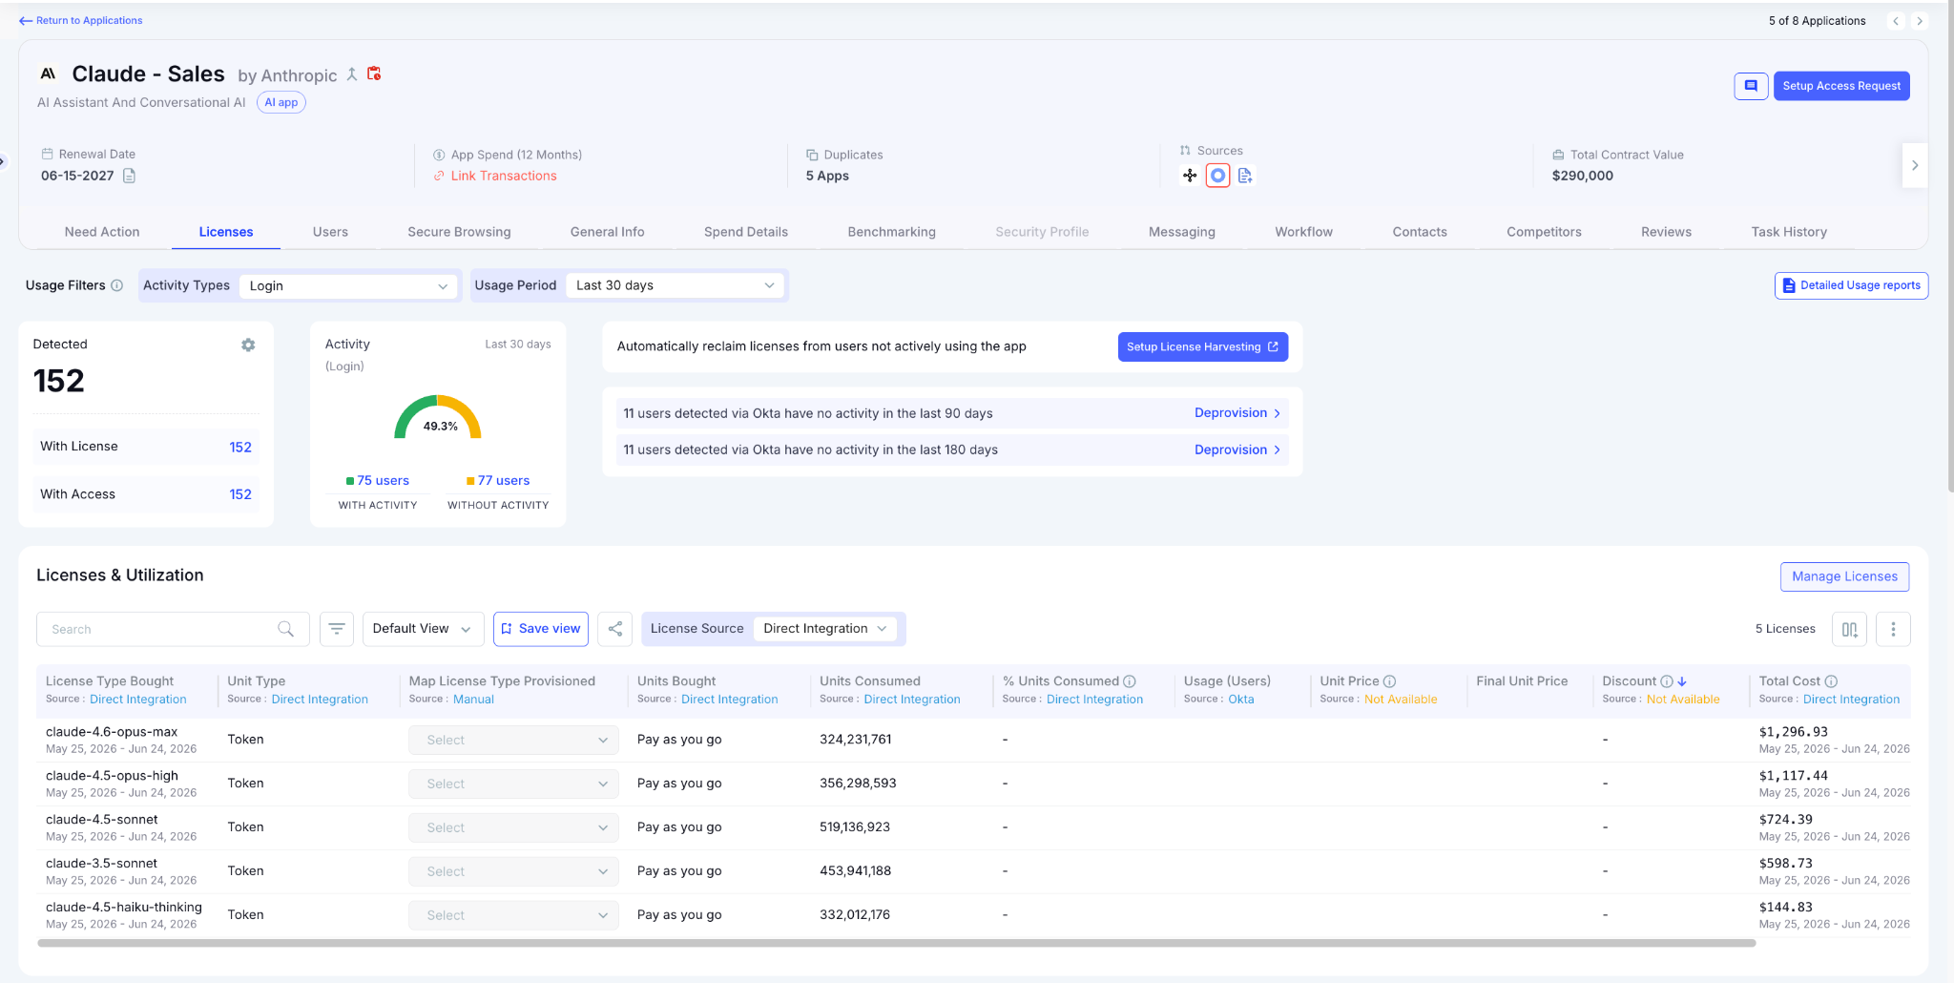Image resolution: width=1954 pixels, height=983 pixels.
Task: Click the merge icon beside by Anthropic
Action: coord(352,73)
